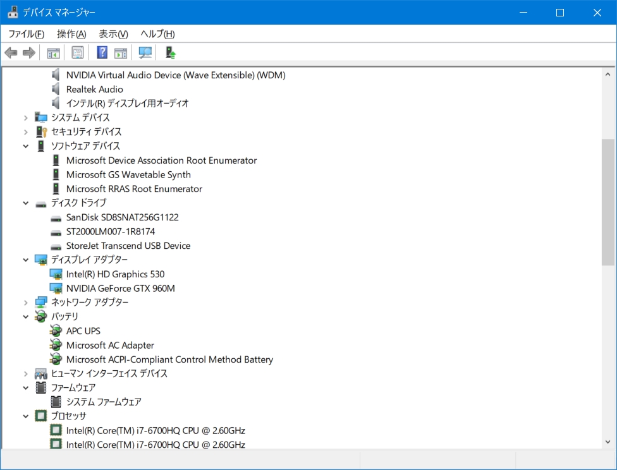Expand the システム デバイス node
Screen dimensions: 617x470
click(x=25, y=117)
